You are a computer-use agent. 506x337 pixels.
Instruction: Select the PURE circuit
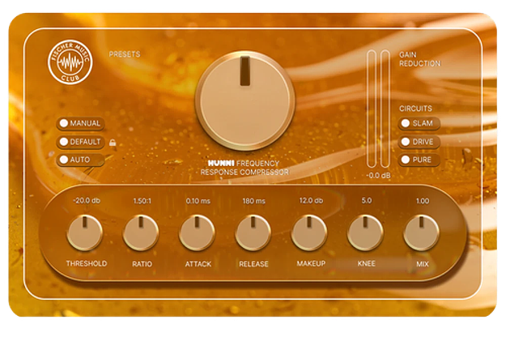tap(419, 160)
